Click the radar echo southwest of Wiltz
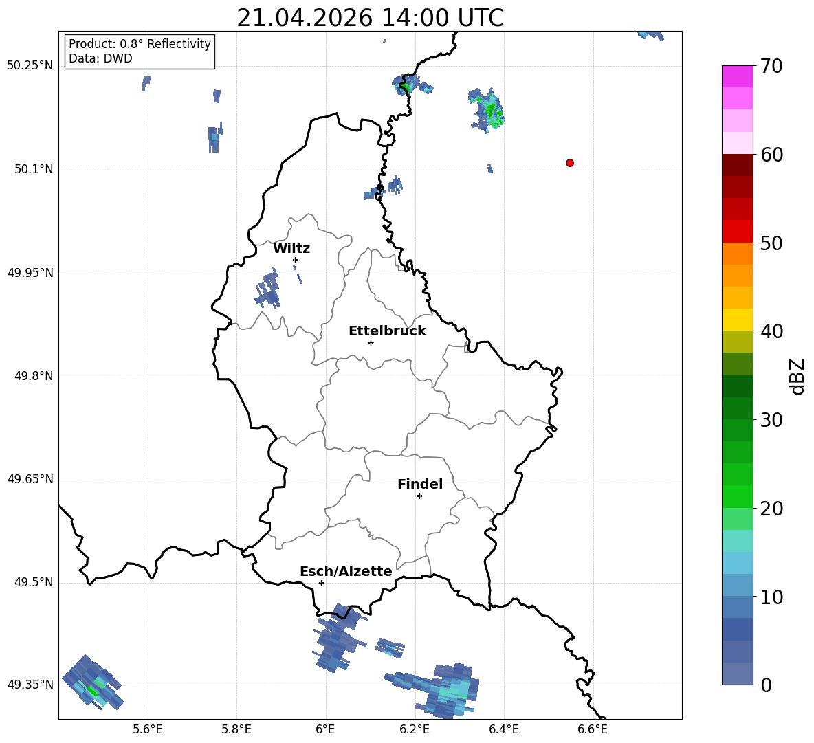Viewport: 814px width, 743px height. tap(268, 289)
